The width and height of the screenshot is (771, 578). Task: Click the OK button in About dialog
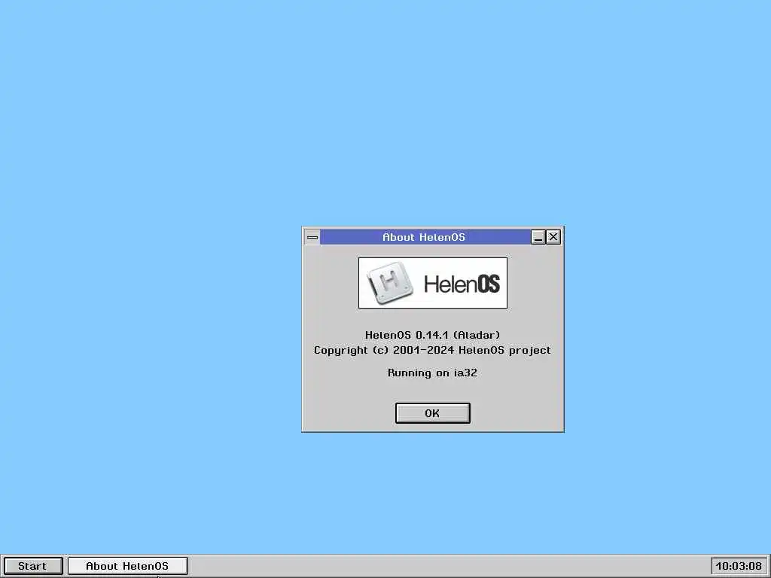click(x=432, y=413)
